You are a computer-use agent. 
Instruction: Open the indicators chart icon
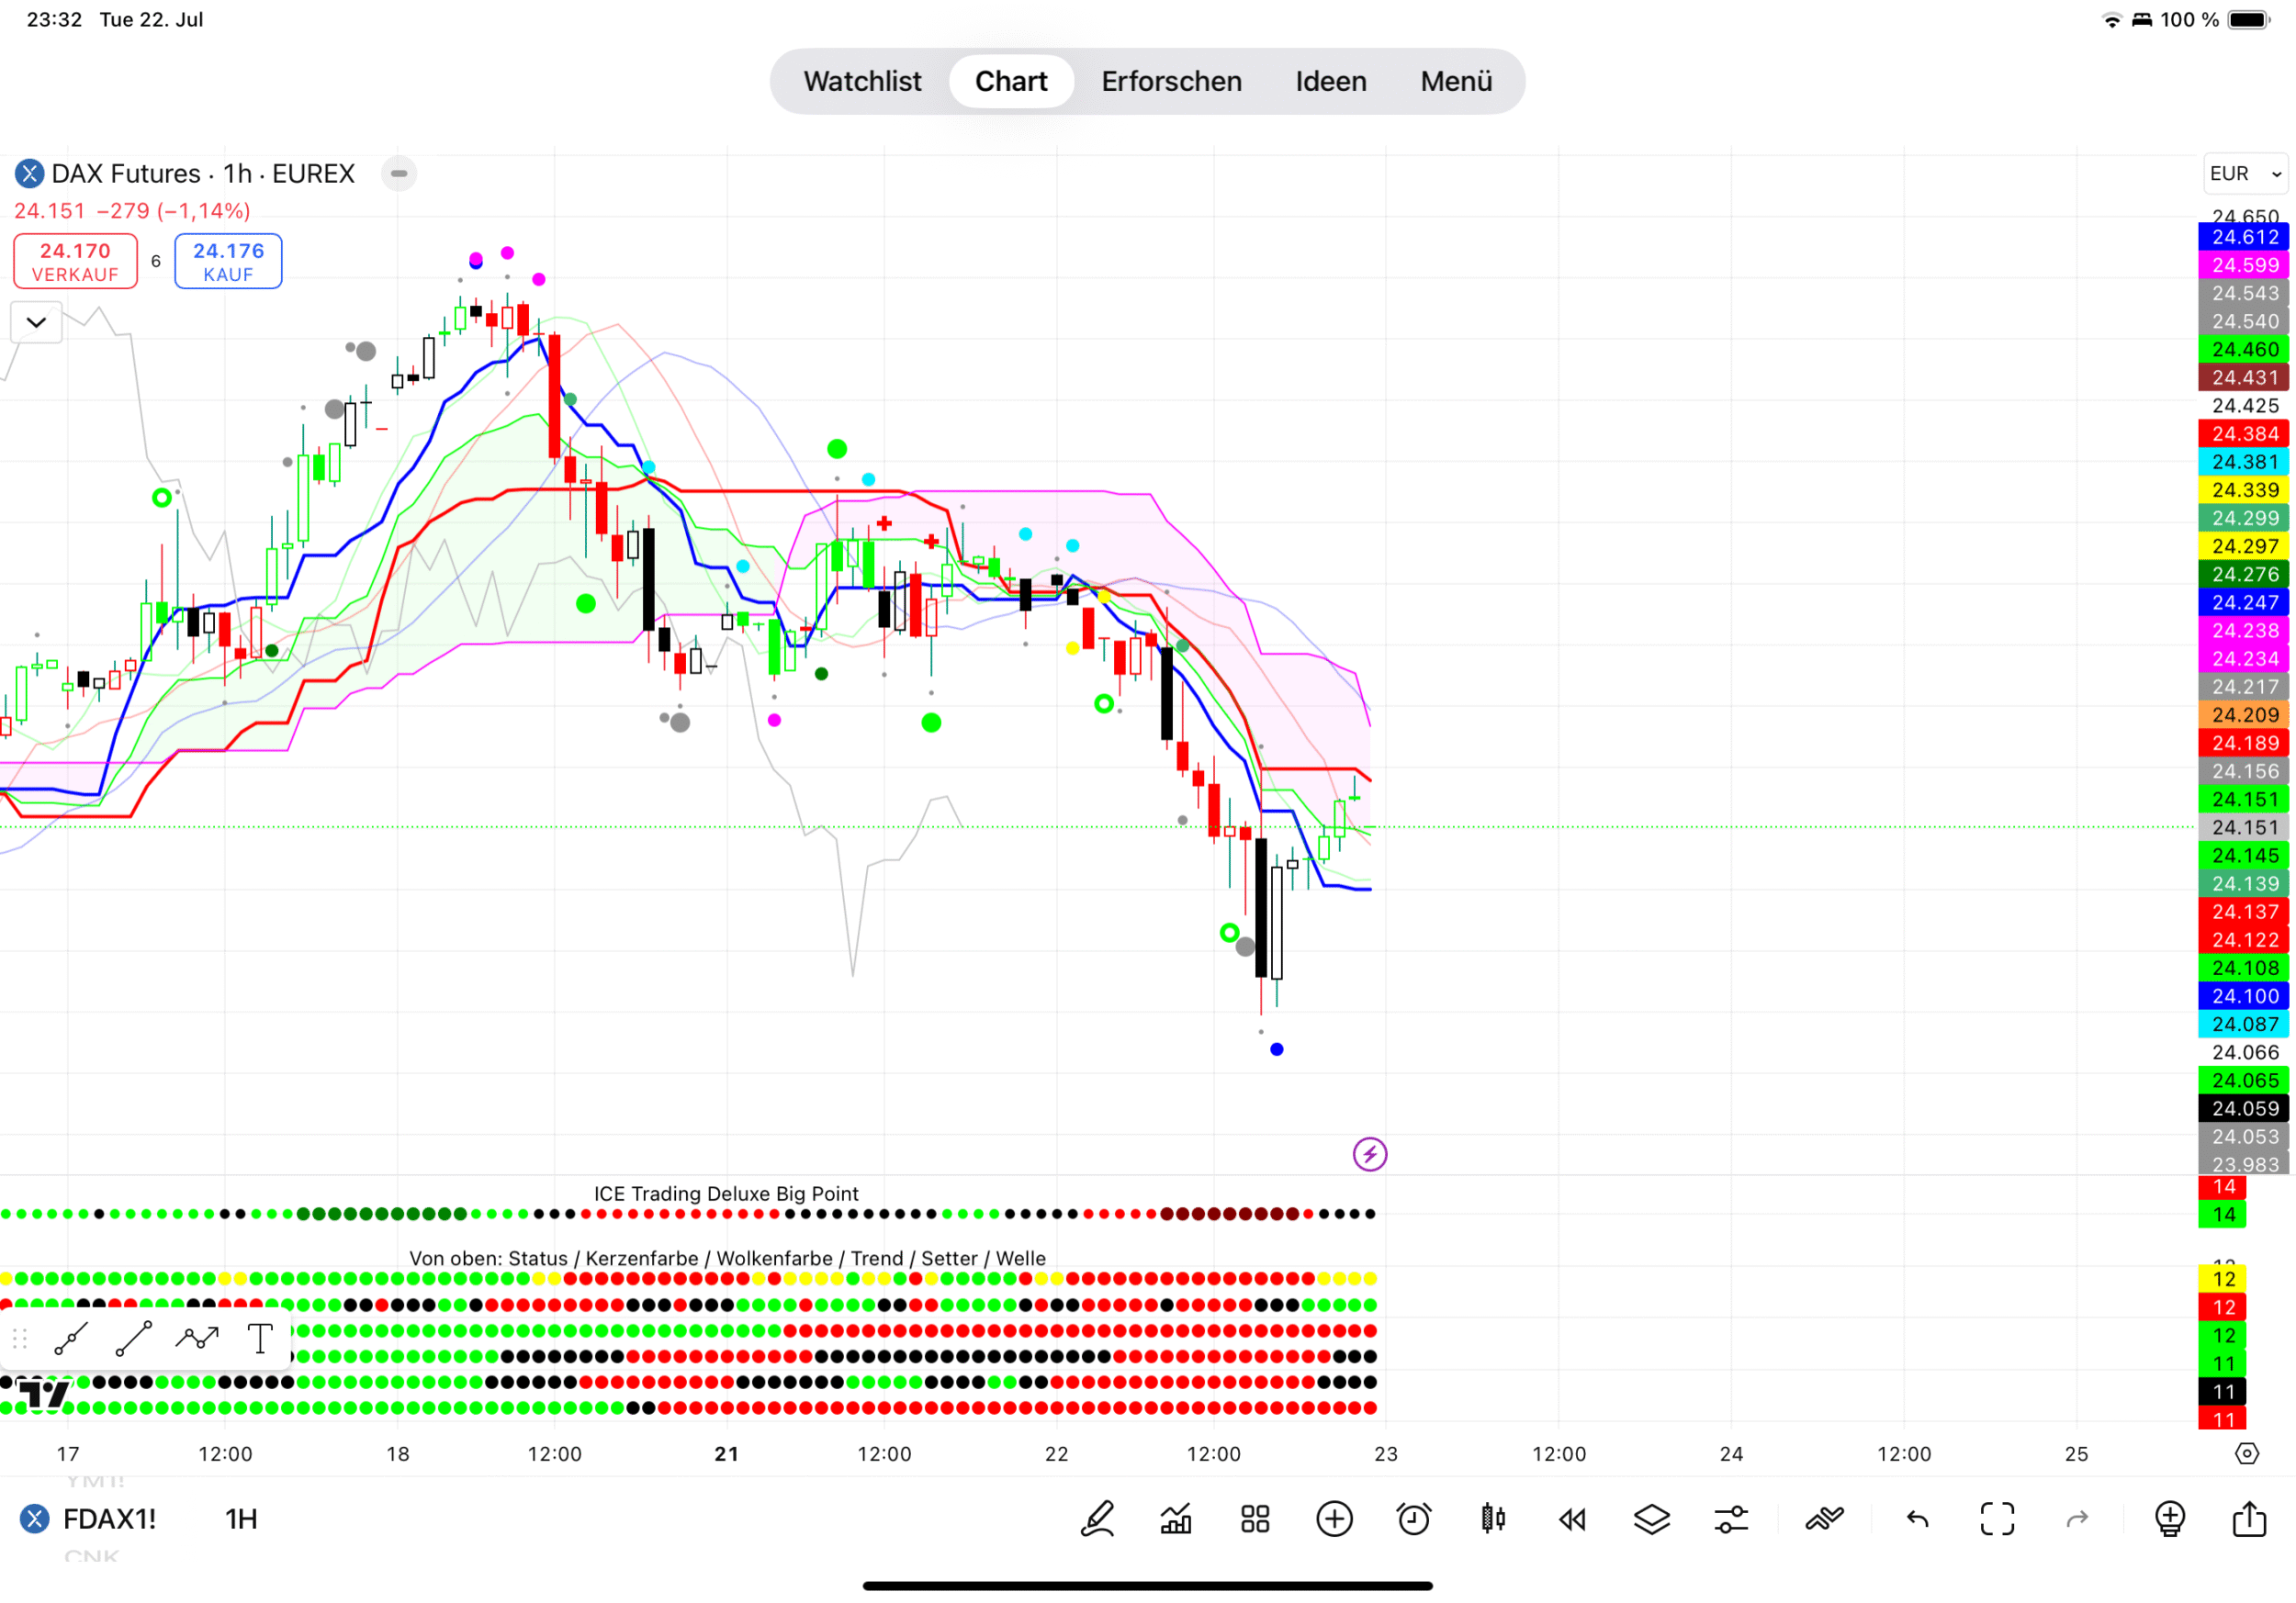tap(1176, 1520)
